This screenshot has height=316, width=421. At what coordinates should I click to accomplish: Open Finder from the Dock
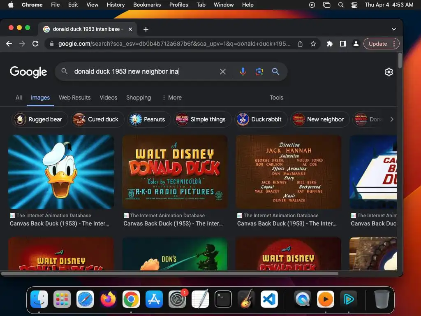pyautogui.click(x=39, y=299)
